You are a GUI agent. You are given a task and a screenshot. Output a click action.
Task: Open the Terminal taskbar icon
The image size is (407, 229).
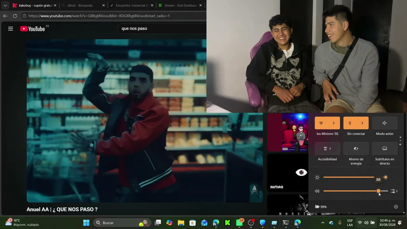(x=286, y=223)
